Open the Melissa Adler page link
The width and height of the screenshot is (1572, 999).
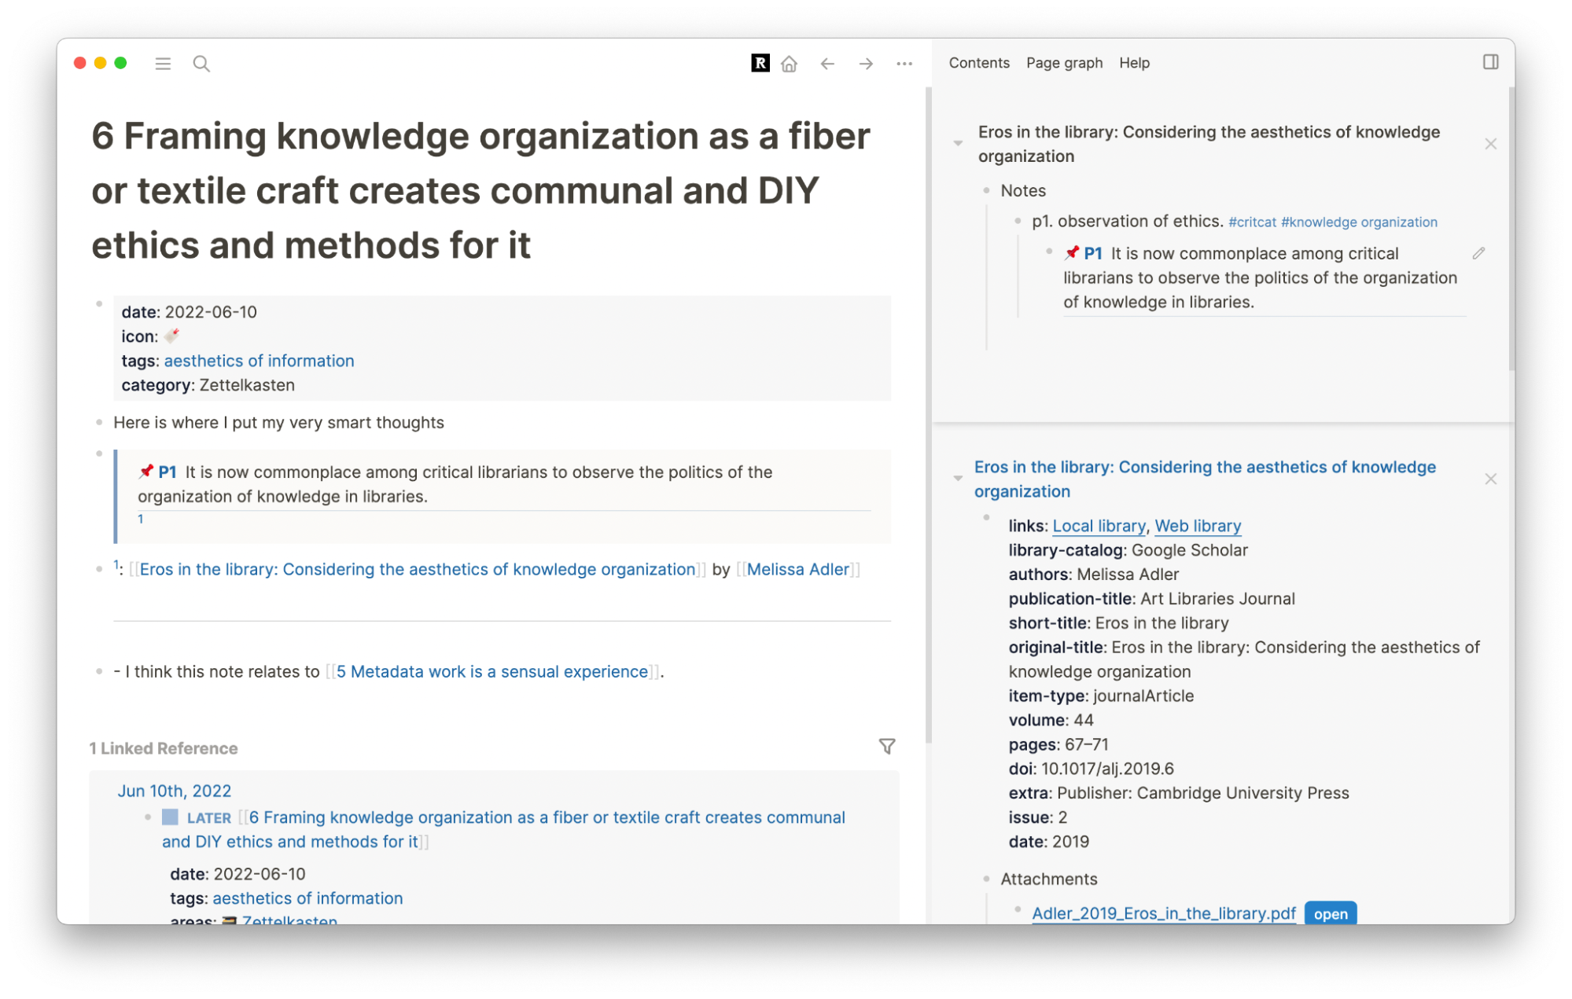[x=797, y=569]
